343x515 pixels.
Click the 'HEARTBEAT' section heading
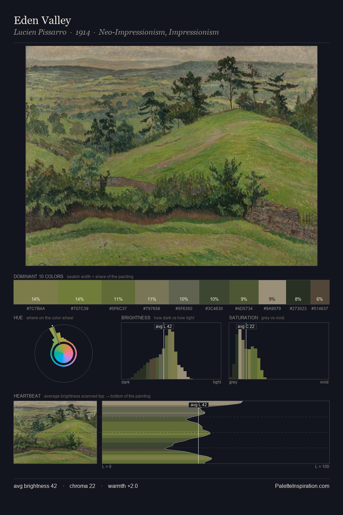click(27, 396)
